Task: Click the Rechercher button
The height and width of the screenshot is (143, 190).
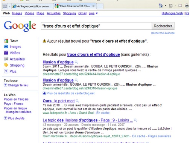Action: point(163,26)
